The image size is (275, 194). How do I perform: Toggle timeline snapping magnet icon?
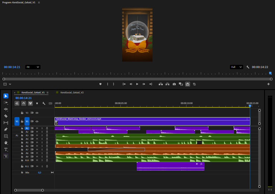click(24, 103)
